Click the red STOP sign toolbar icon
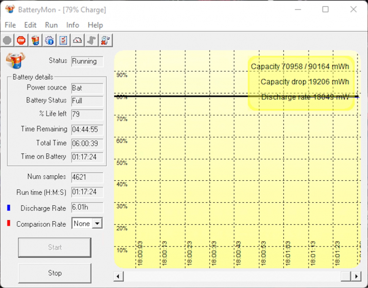The width and height of the screenshot is (368, 288). 21,40
